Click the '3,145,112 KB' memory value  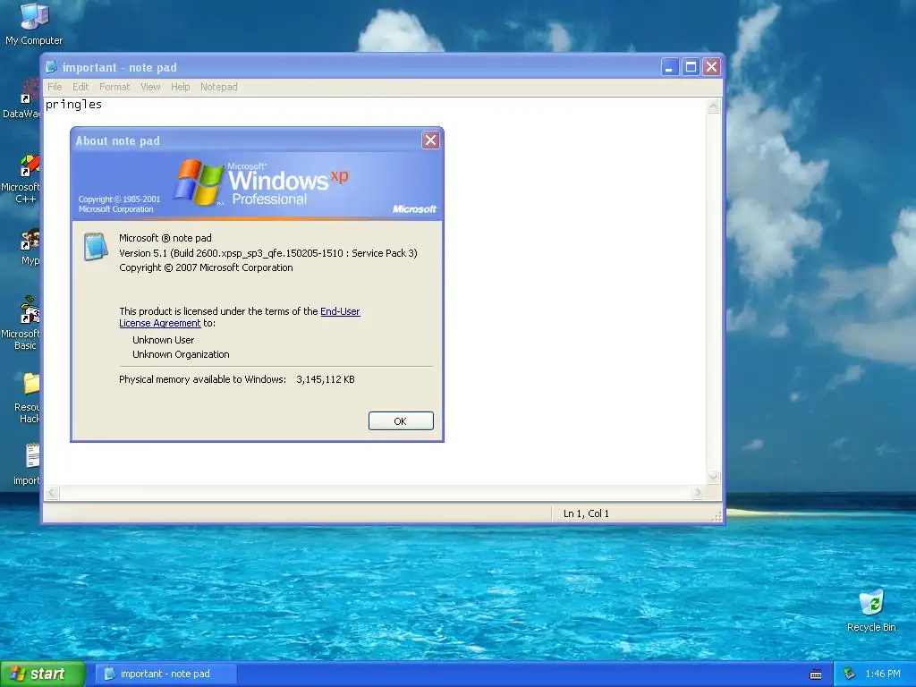pos(326,379)
